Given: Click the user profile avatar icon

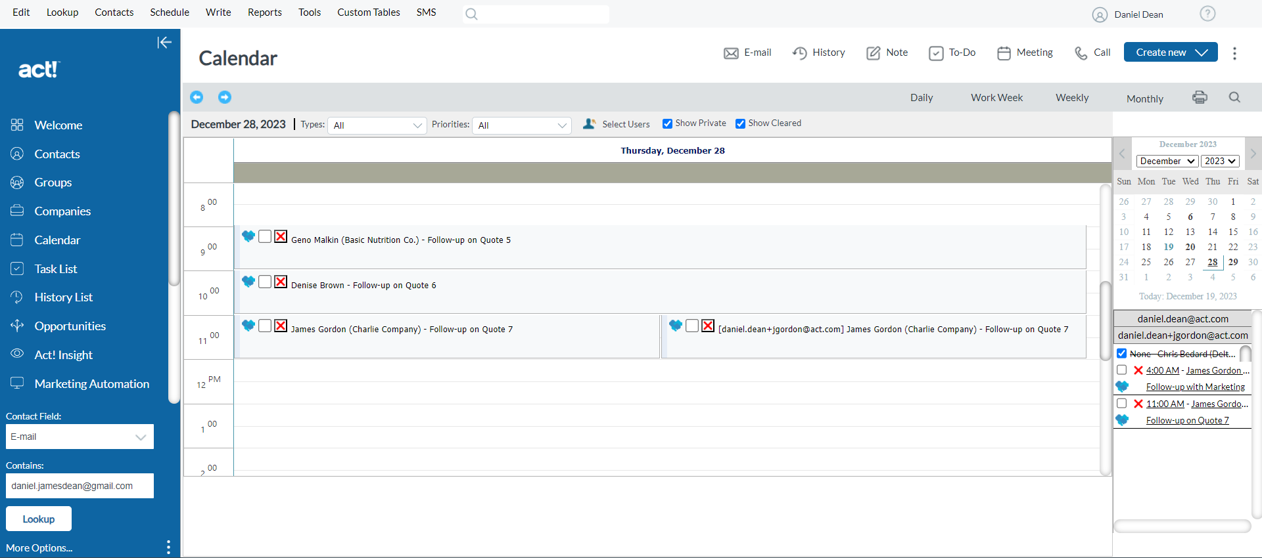Looking at the screenshot, I should (x=1100, y=14).
